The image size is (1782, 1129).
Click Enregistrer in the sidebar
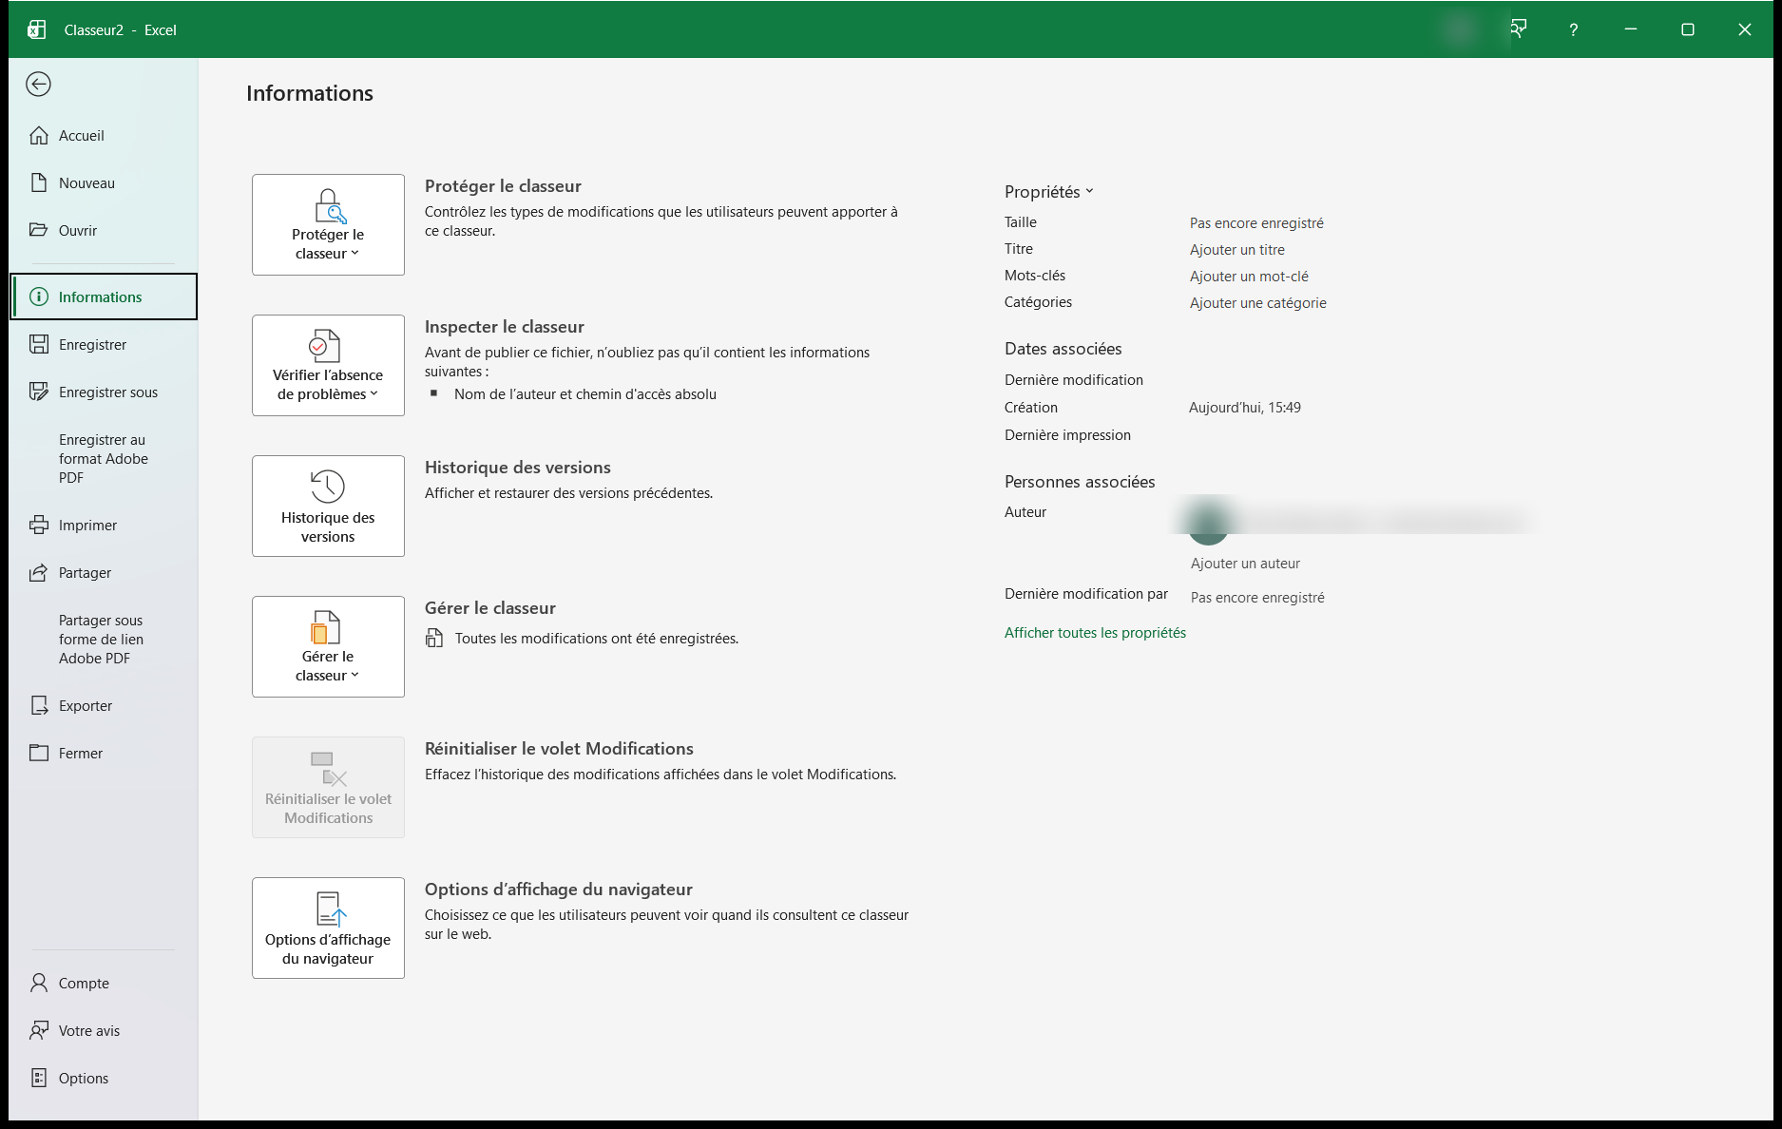104,345
